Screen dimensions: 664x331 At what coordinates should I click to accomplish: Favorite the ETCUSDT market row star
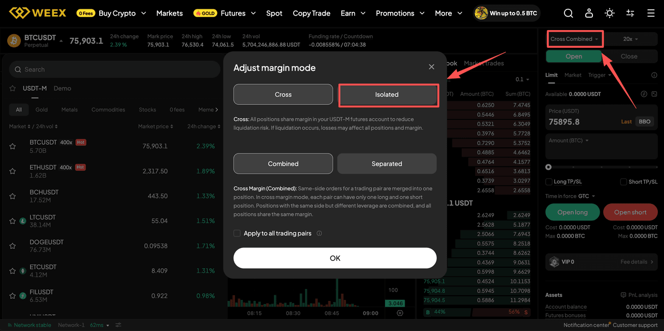point(12,271)
